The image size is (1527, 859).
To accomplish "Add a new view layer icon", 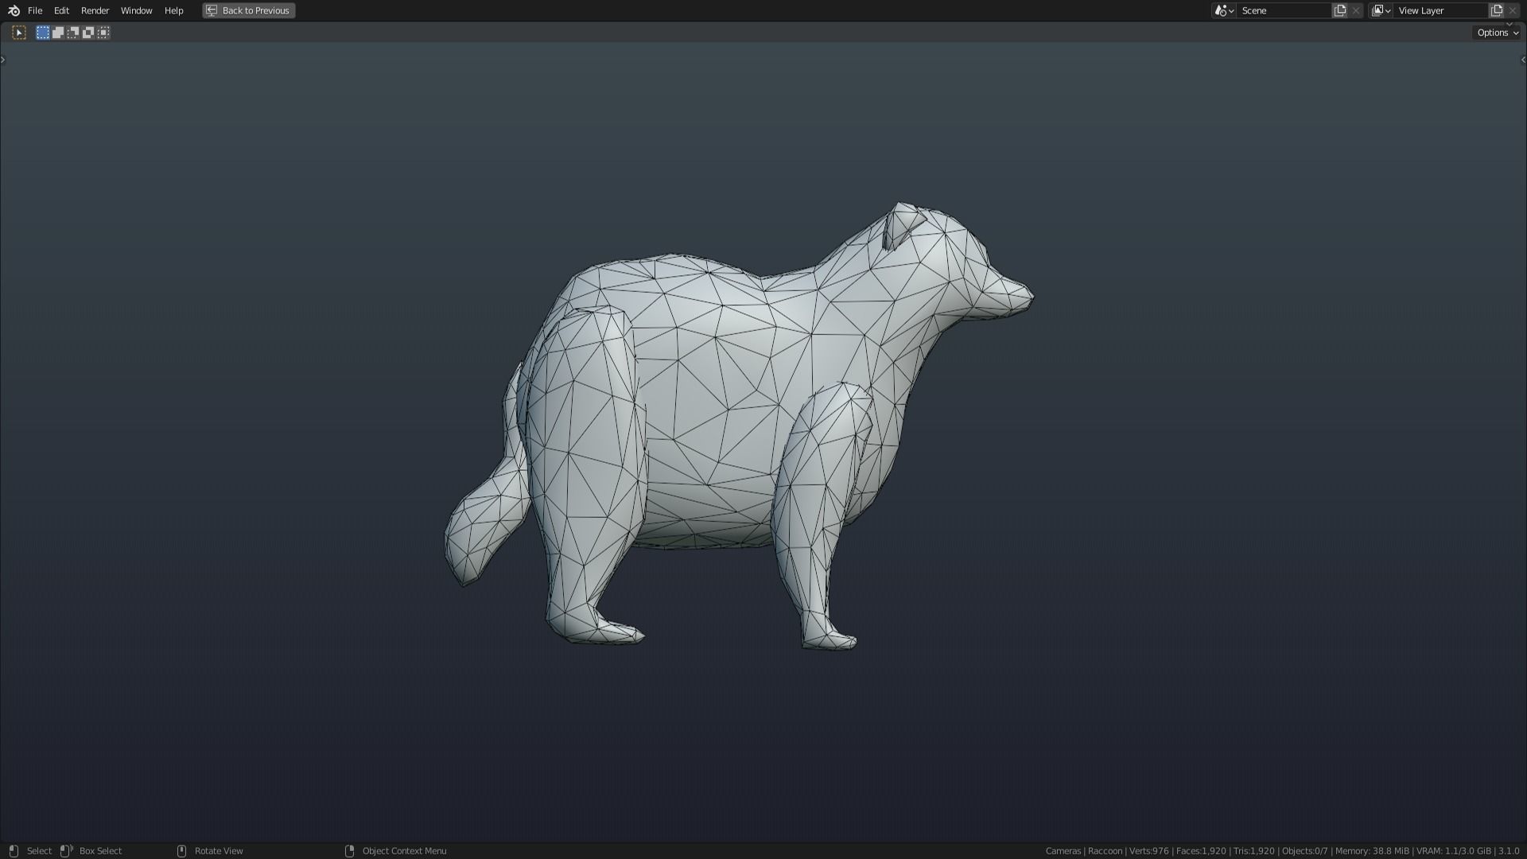I will 1497,10.
